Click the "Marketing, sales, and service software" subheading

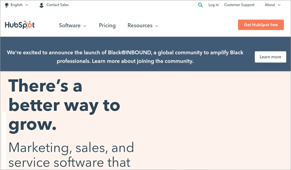[x=71, y=155]
